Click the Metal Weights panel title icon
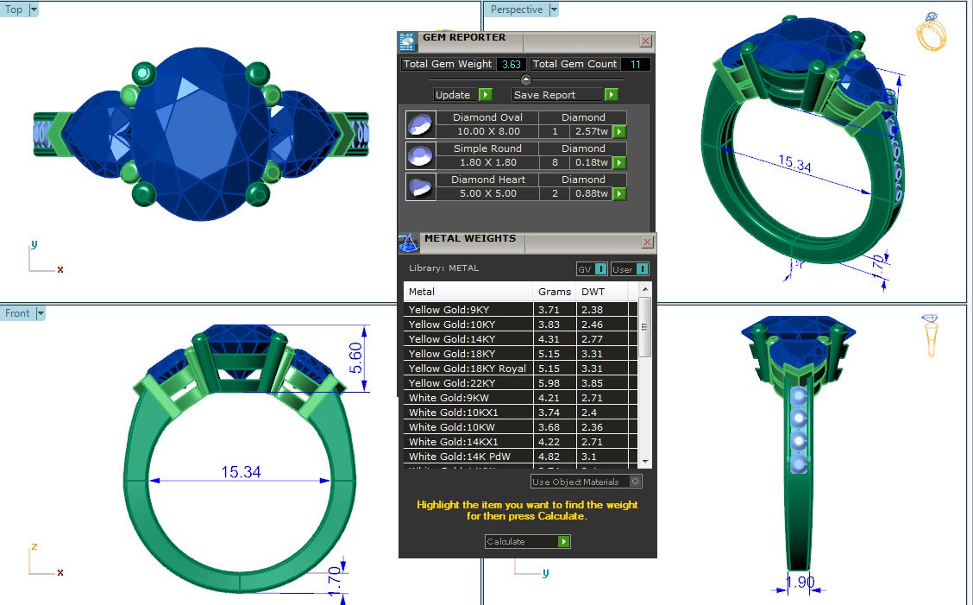The width and height of the screenshot is (973, 605). pyautogui.click(x=408, y=243)
